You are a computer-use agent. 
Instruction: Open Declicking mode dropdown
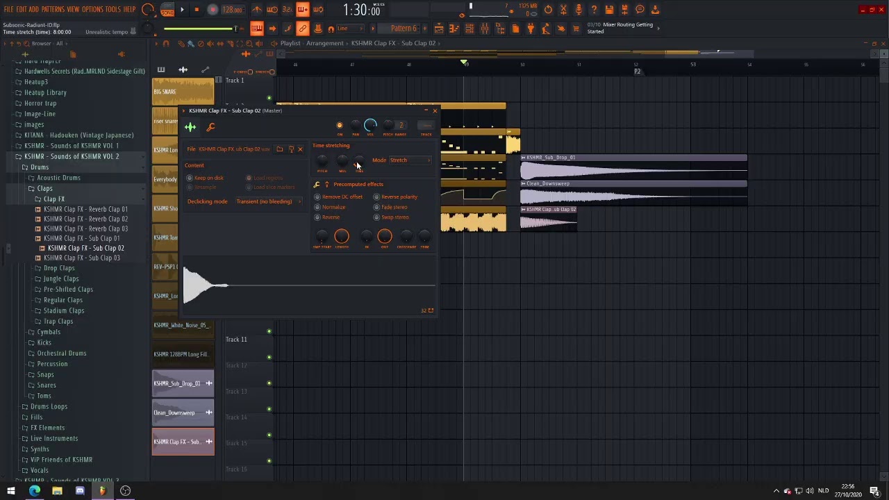tap(268, 201)
